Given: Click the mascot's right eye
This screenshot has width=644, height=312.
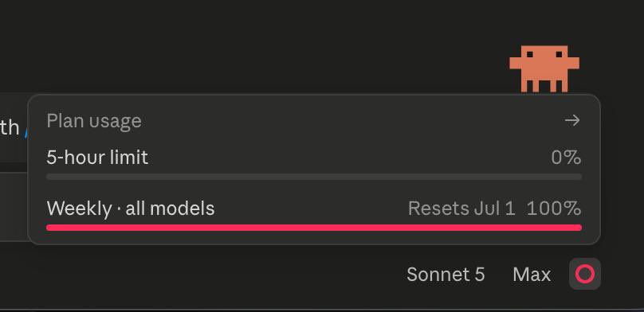Looking at the screenshot, I should pos(559,54).
